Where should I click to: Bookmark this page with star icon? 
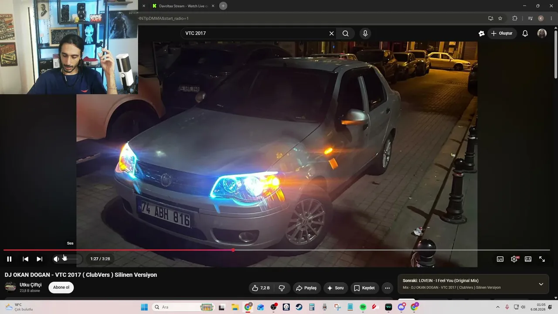500,18
